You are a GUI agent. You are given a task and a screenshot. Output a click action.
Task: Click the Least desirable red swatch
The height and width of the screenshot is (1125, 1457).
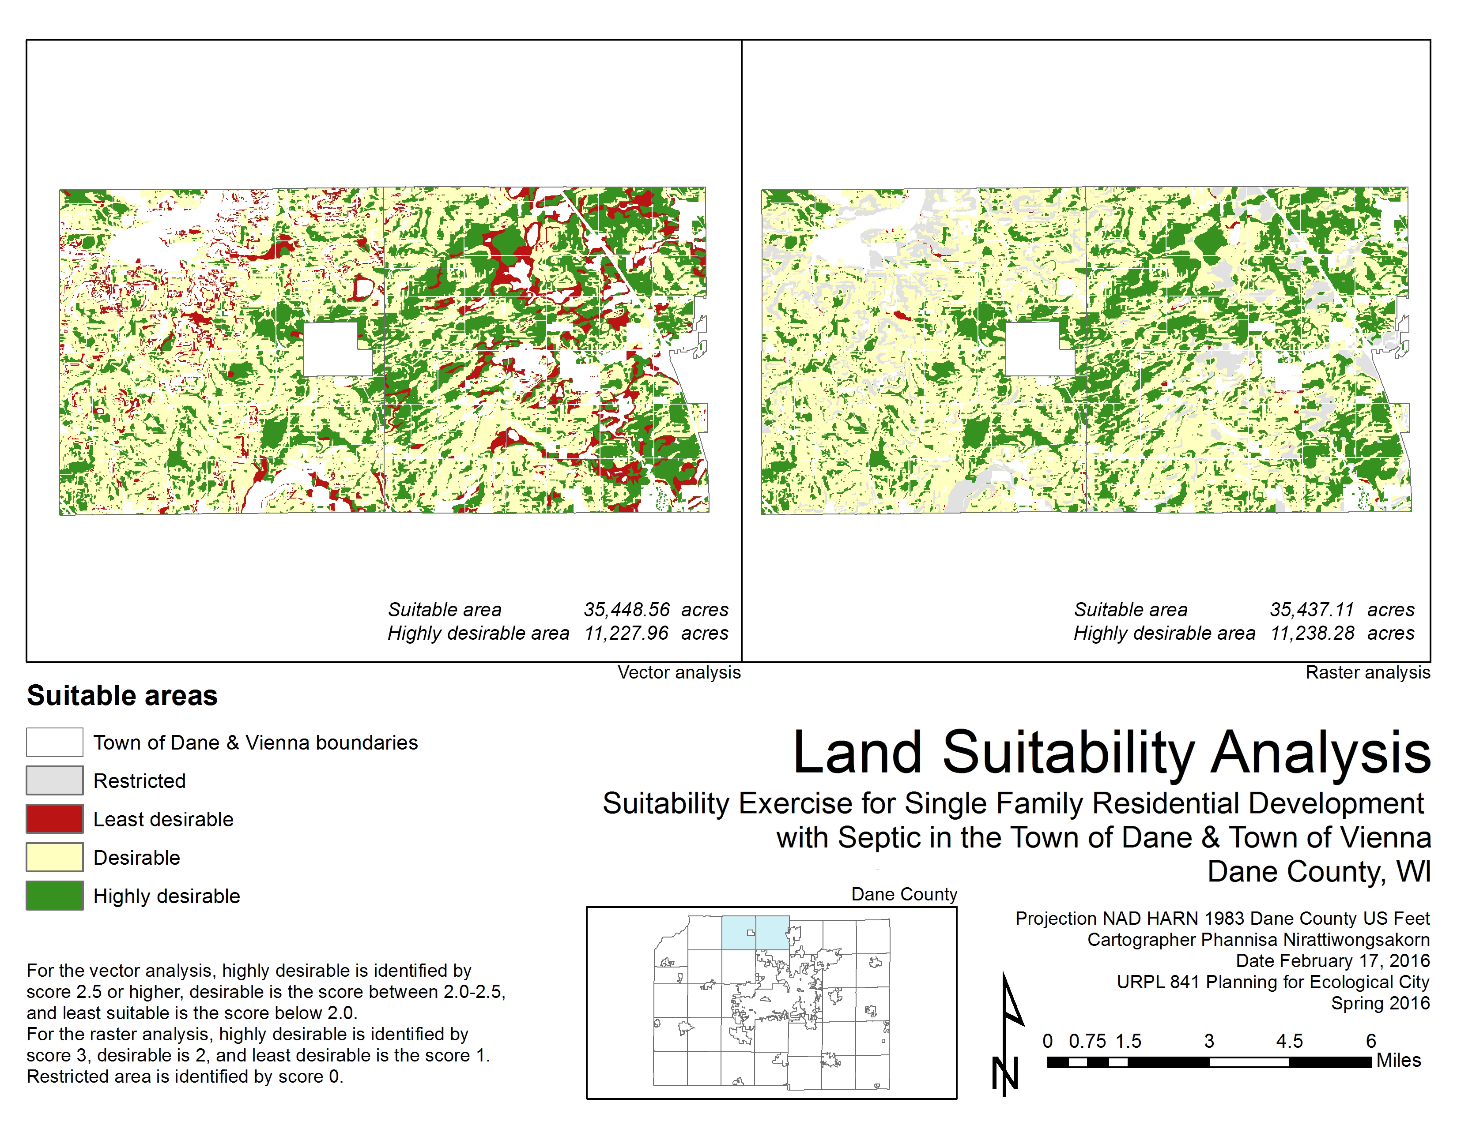55,818
